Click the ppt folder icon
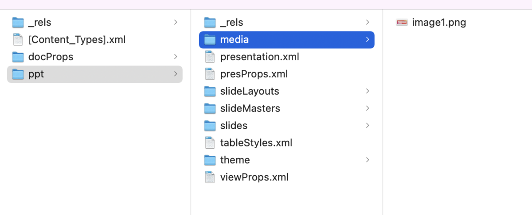Viewport: 532px width, 215px height. [x=18, y=74]
